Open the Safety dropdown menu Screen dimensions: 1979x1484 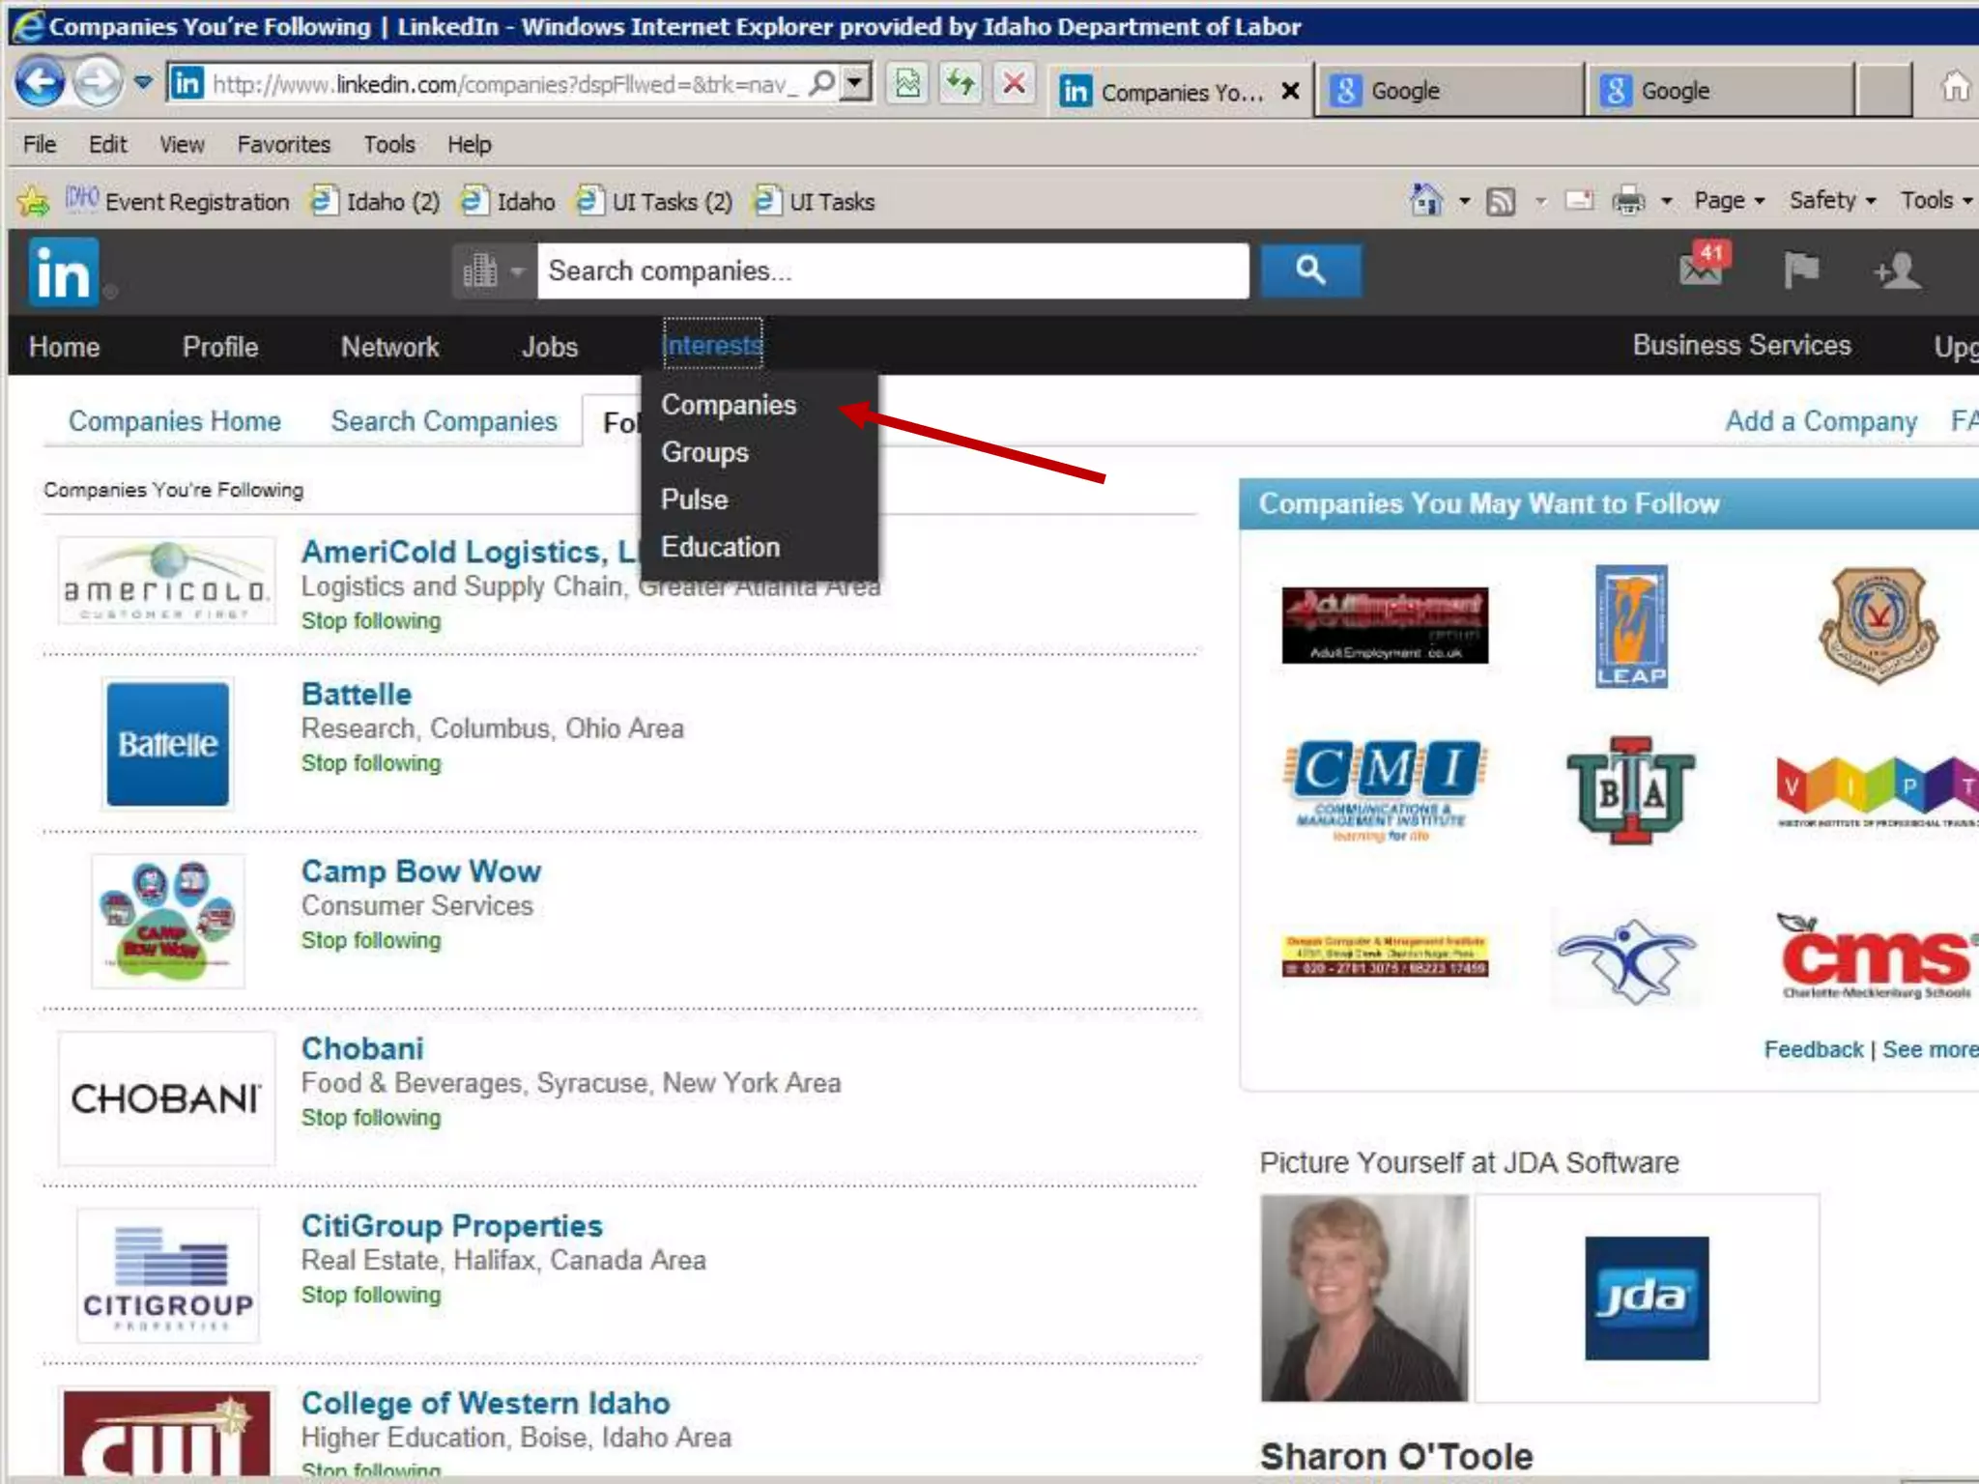pyautogui.click(x=1831, y=201)
